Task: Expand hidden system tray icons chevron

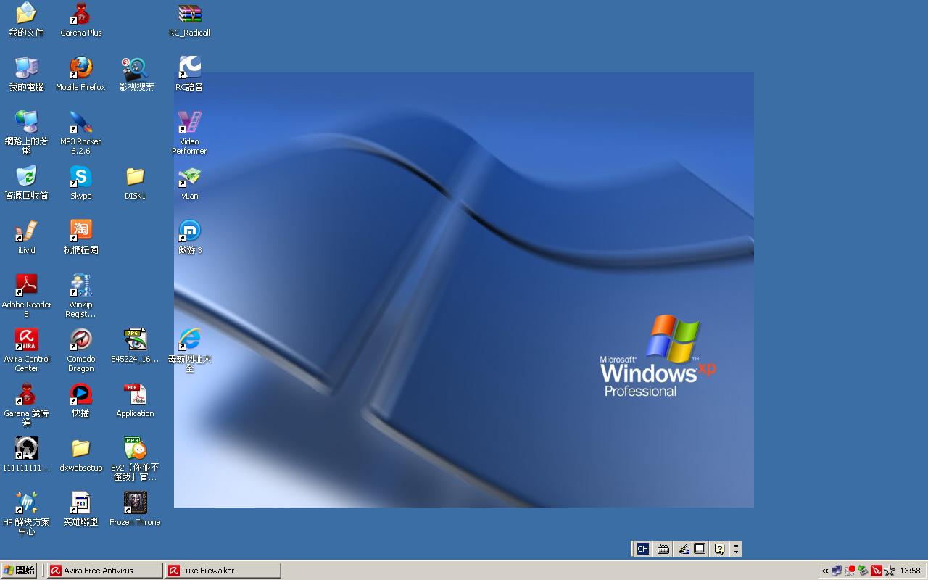Action: pyautogui.click(x=825, y=571)
